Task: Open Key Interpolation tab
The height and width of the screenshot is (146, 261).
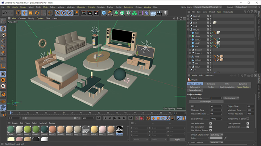Action: click(x=227, y=87)
